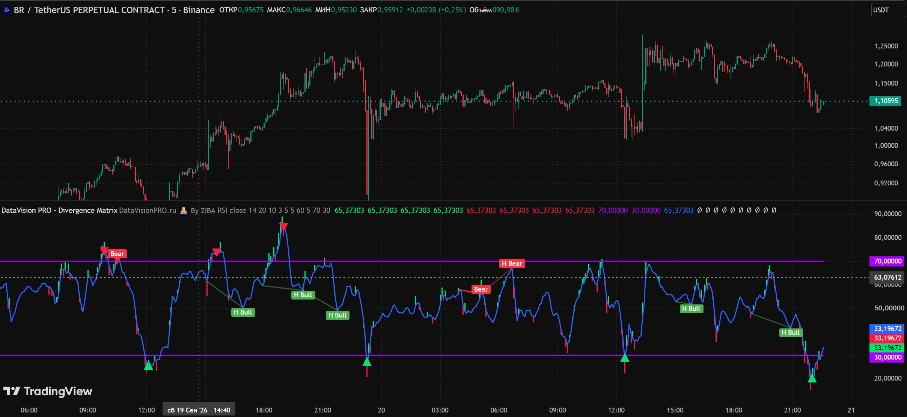Click the 03:00 time axis label

point(440,410)
